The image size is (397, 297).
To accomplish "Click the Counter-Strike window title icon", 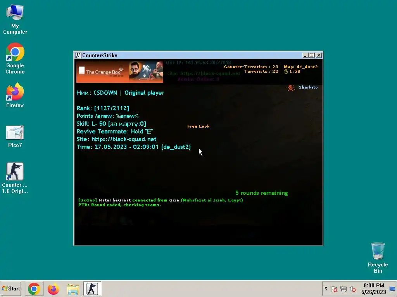I will coord(78,55).
